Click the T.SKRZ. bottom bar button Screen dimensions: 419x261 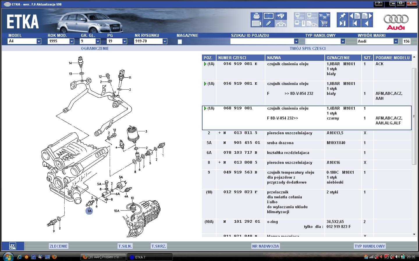click(x=159, y=246)
